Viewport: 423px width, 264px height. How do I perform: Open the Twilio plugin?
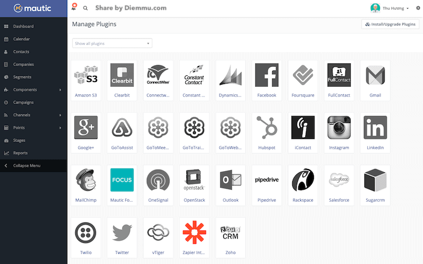coord(86,238)
